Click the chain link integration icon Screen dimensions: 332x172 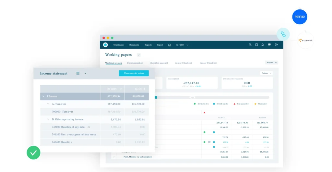(x=283, y=34)
